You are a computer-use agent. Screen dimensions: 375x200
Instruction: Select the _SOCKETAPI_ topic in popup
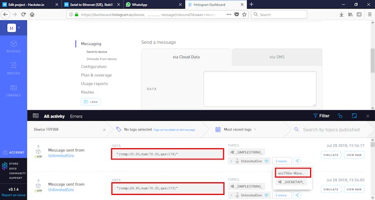291,182
